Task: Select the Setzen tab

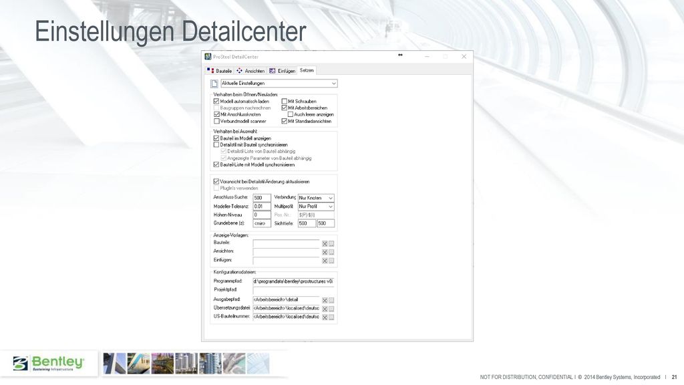Action: click(x=307, y=70)
